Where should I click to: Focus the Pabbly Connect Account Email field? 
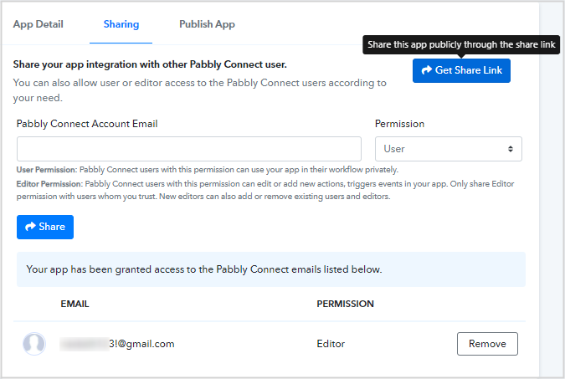189,148
